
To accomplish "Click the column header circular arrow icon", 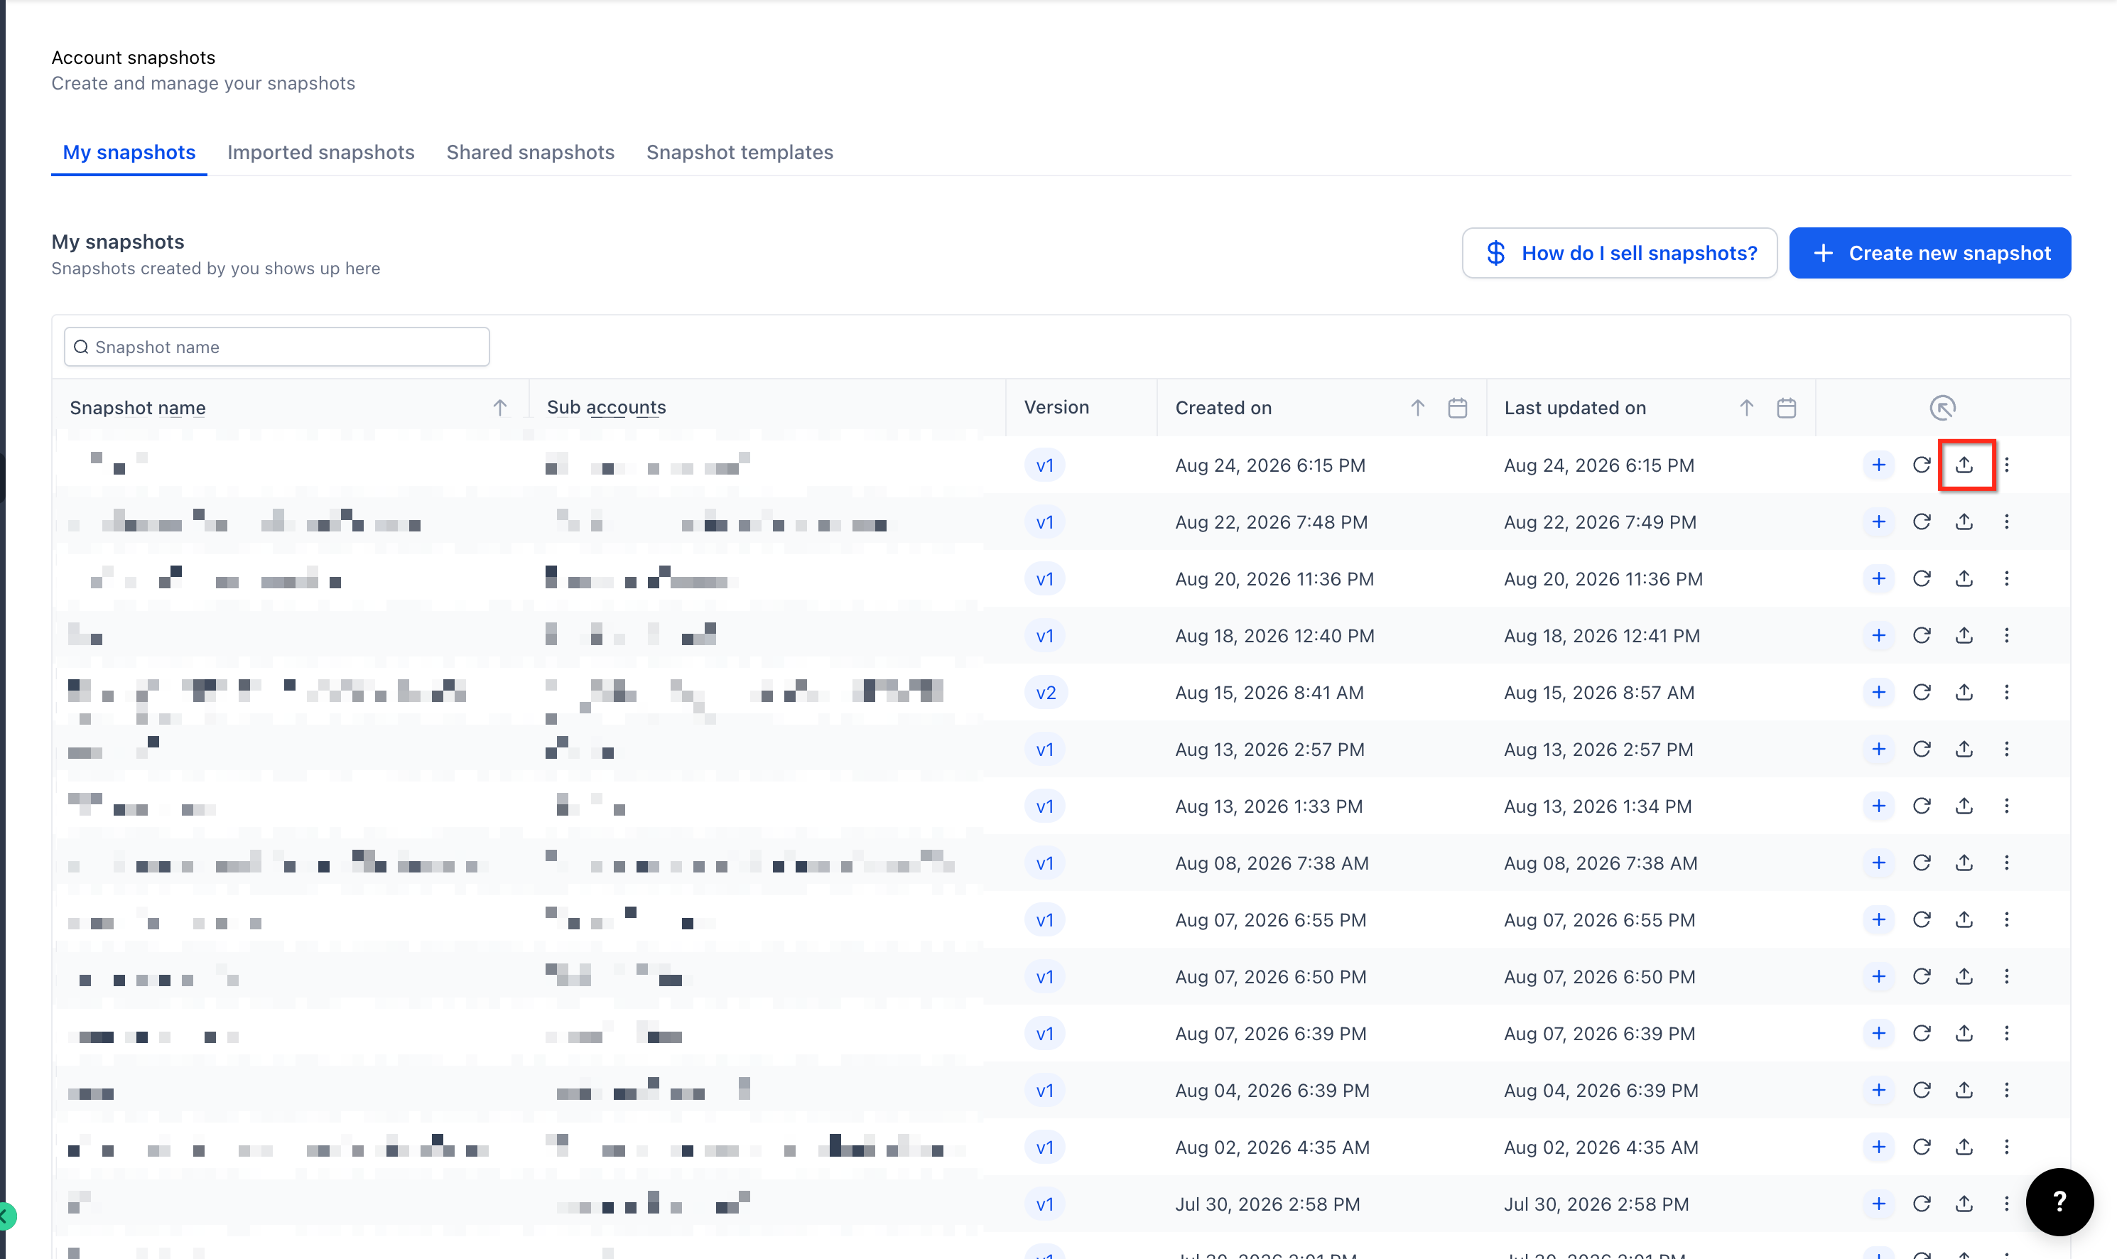I will (x=1942, y=408).
